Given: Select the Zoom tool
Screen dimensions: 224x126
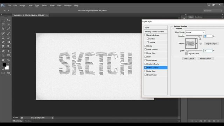Looking at the screenshot, I should pos(8,60).
